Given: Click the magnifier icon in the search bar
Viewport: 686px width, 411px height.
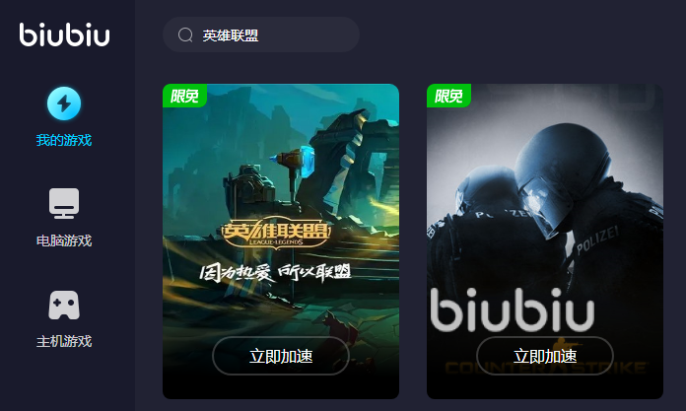Looking at the screenshot, I should click(185, 34).
